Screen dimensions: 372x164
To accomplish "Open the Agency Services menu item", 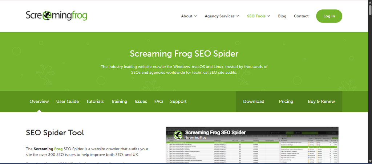I will coord(220,16).
